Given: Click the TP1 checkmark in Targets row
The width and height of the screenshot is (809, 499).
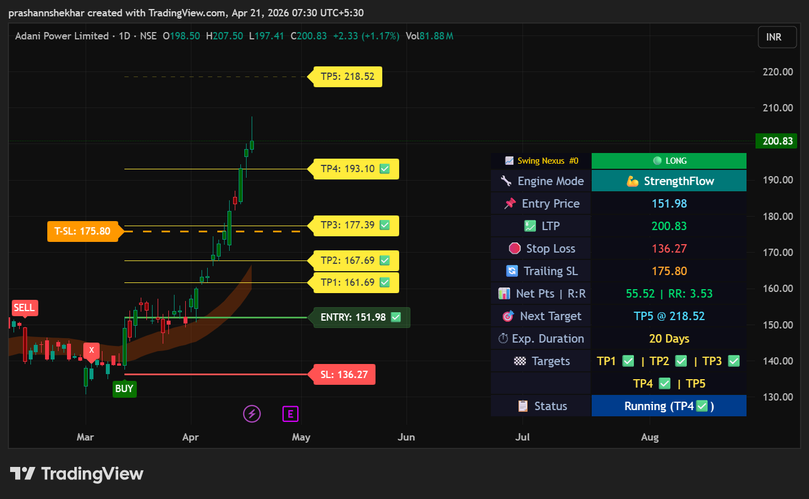Looking at the screenshot, I should [628, 361].
